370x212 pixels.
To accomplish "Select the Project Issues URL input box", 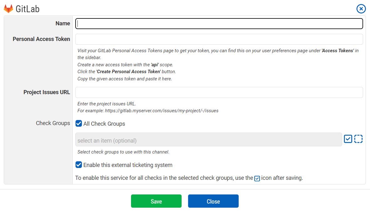I will [219, 92].
